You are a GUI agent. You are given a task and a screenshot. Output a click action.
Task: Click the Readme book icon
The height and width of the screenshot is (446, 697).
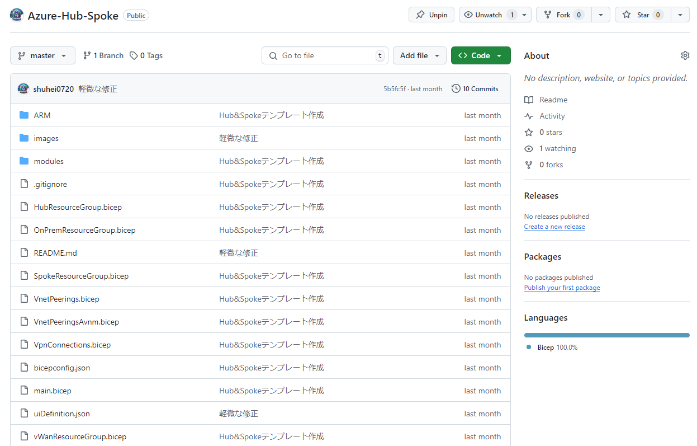(529, 100)
